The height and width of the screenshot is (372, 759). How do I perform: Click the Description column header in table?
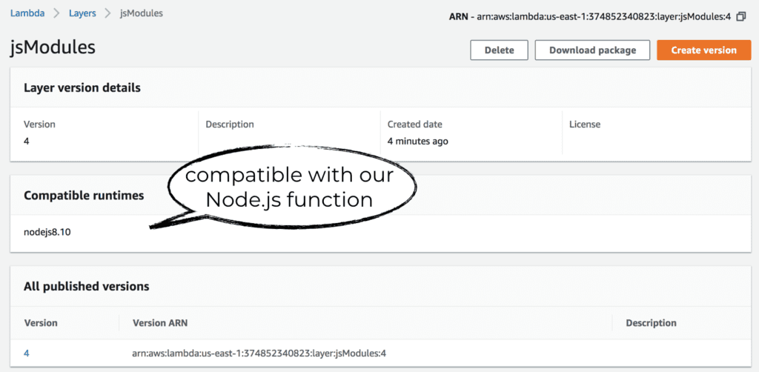click(x=651, y=322)
